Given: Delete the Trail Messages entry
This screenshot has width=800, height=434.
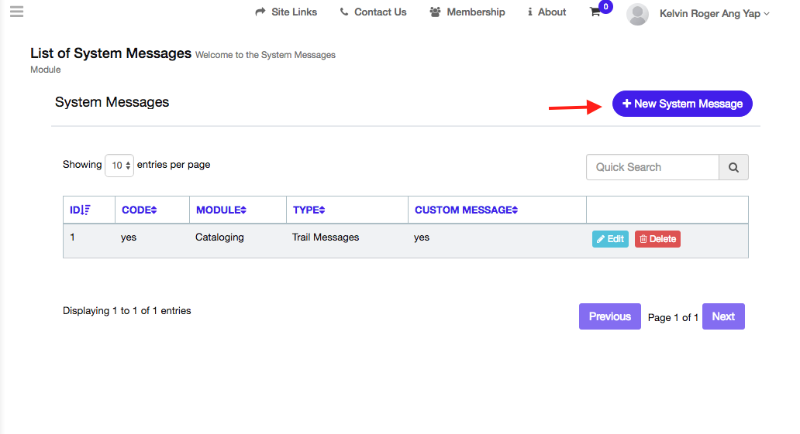Looking at the screenshot, I should 657,239.
